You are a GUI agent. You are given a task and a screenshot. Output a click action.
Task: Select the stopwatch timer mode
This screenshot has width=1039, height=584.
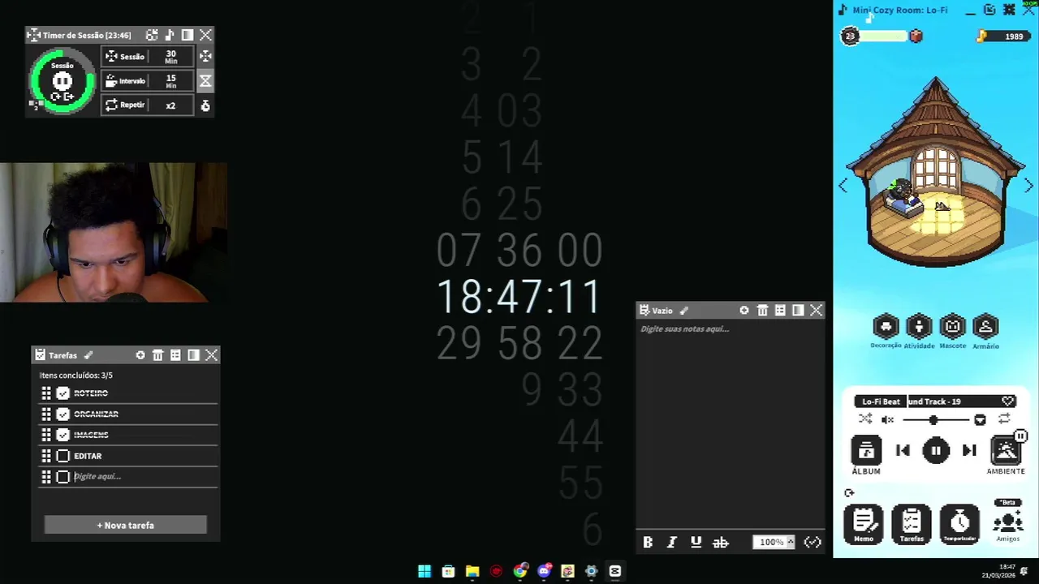coord(205,105)
